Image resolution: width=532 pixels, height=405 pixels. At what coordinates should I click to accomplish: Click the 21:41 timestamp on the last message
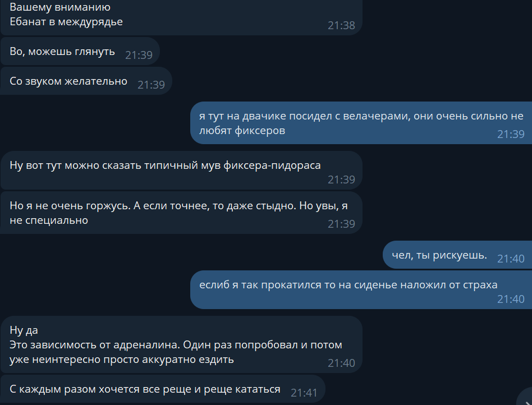304,393
